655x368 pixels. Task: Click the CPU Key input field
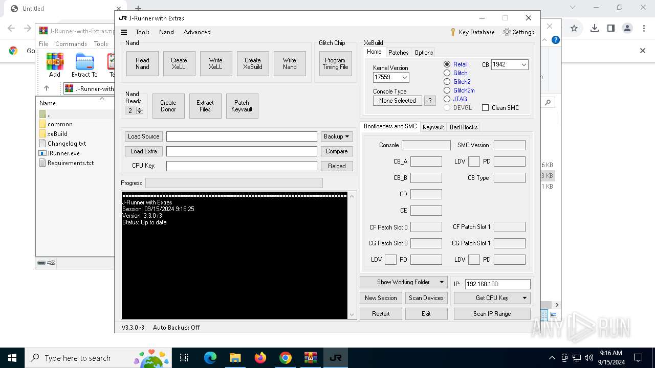[242, 166]
